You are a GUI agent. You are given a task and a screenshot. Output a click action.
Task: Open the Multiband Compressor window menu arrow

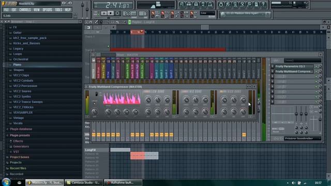coord(86,87)
